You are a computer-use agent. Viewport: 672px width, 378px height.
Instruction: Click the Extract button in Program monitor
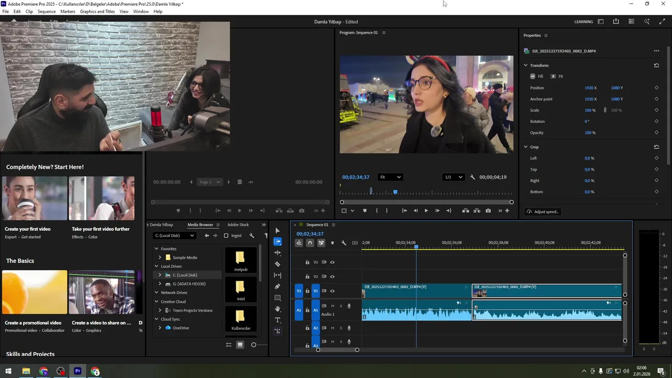pyautogui.click(x=477, y=211)
